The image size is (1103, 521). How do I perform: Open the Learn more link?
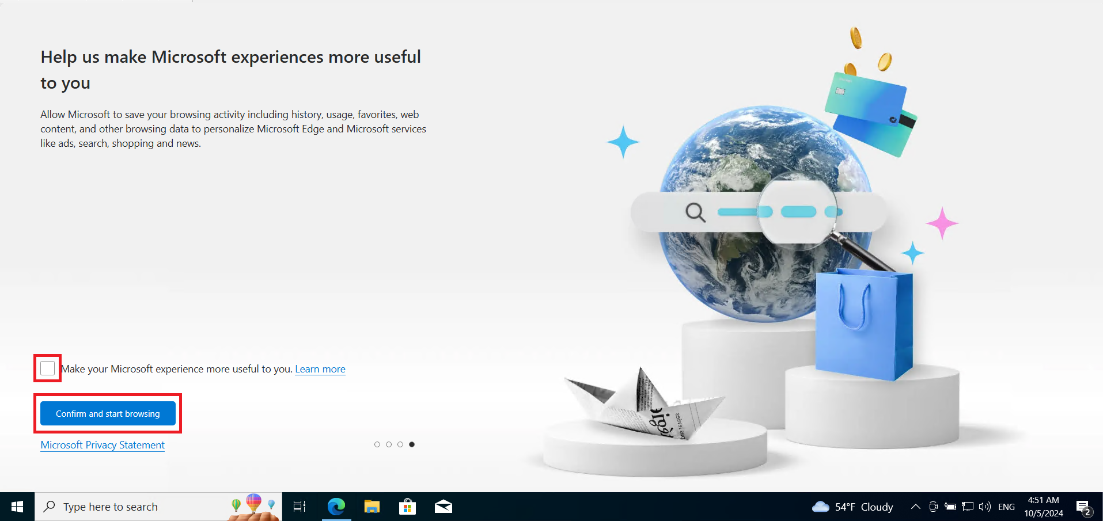point(320,369)
